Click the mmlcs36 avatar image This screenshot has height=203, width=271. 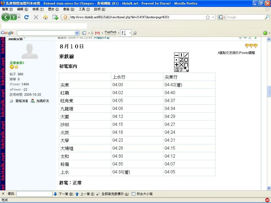tap(30, 51)
